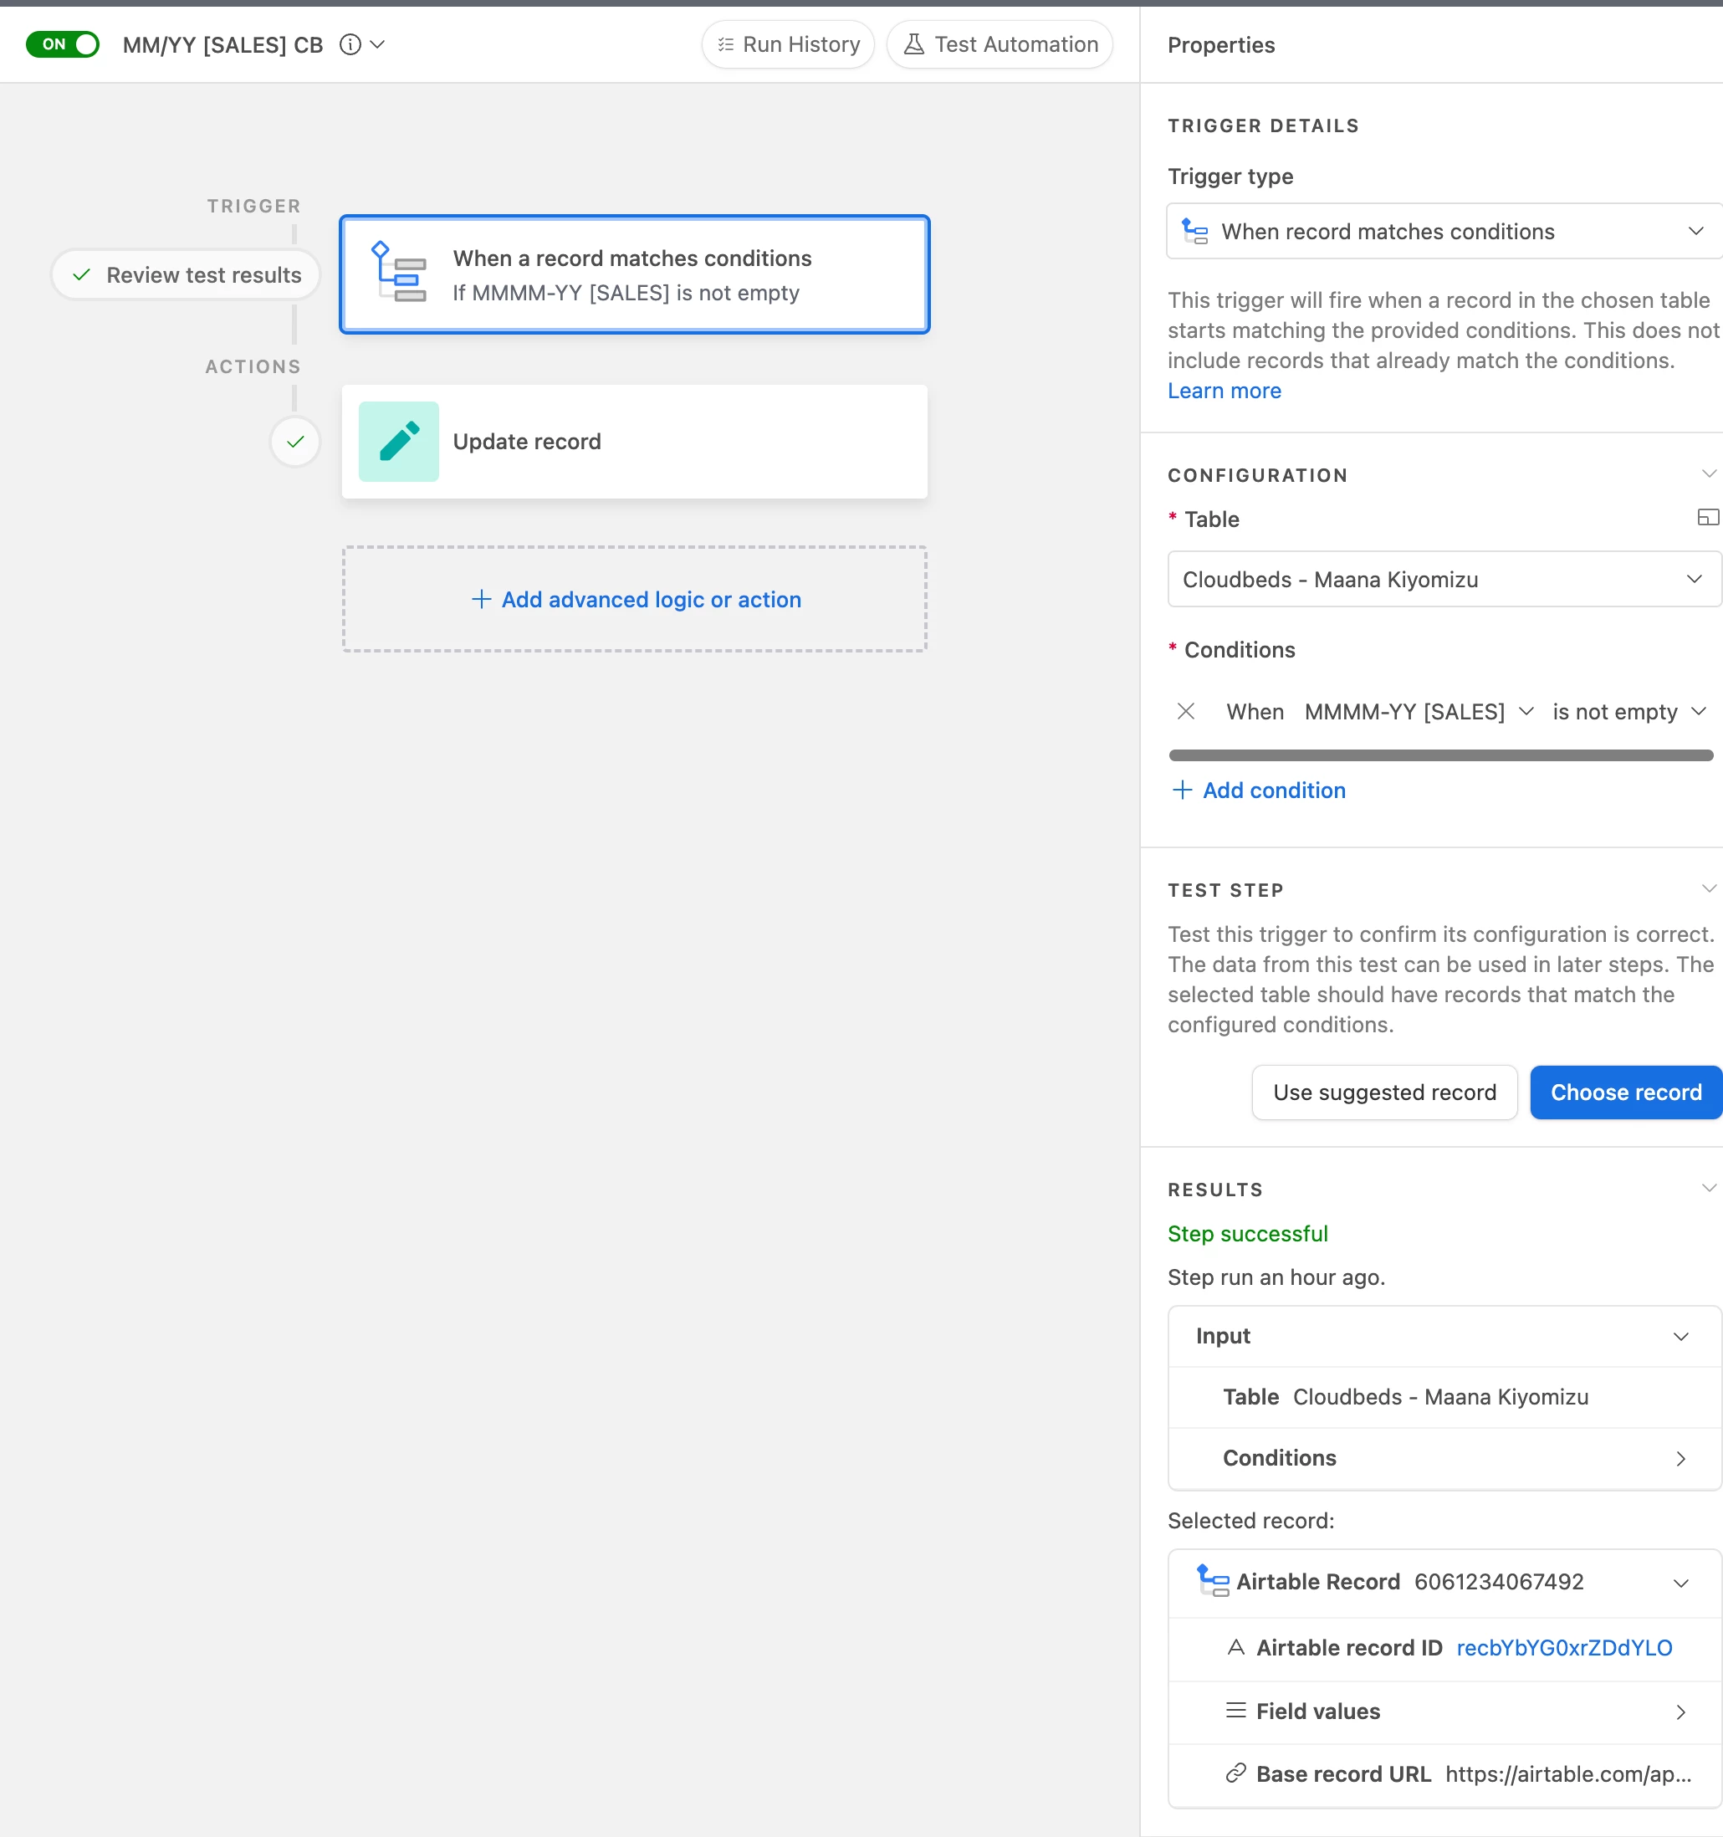Open the Cloudbeds - Maana Kiyomizu table dropdown
The image size is (1723, 1837).
click(1443, 580)
